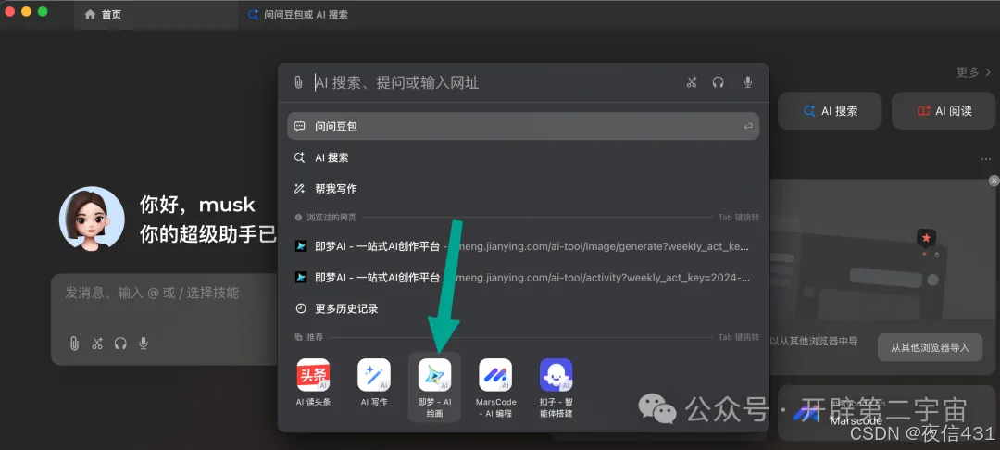
Task: Click the three-dots more options icon
Action: [x=987, y=158]
